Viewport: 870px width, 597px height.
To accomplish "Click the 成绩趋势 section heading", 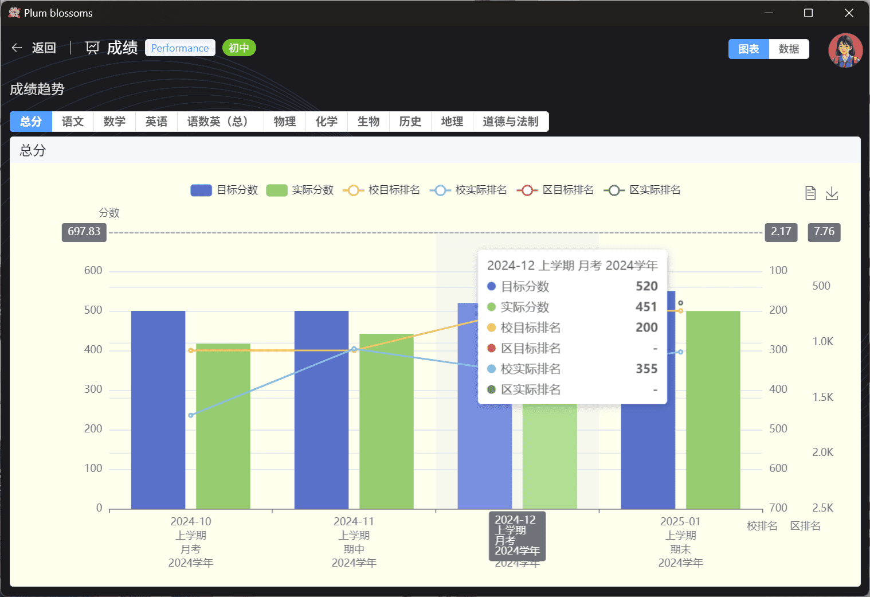I will point(37,89).
